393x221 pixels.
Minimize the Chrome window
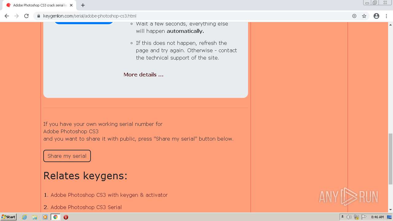click(367, 3)
